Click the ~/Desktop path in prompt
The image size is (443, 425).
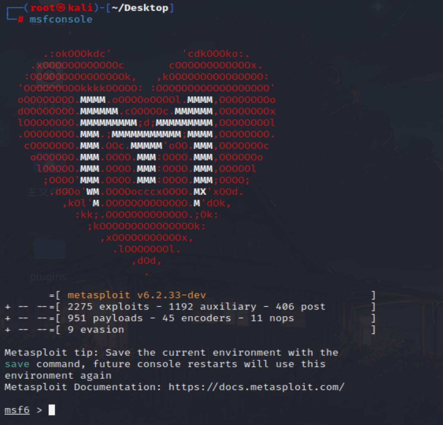click(140, 7)
